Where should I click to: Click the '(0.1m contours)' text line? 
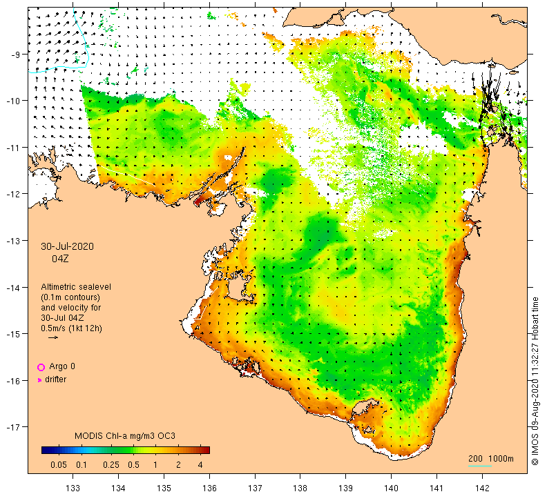[70, 297]
